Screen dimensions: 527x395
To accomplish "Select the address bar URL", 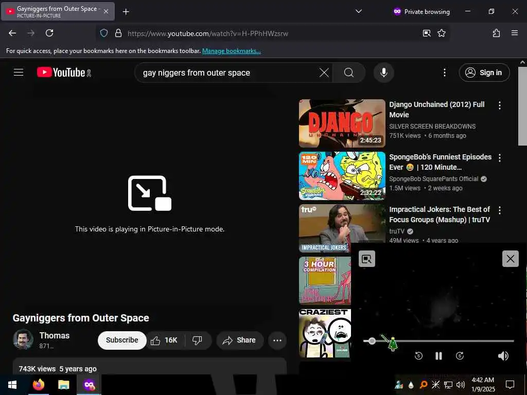I will [x=208, y=33].
